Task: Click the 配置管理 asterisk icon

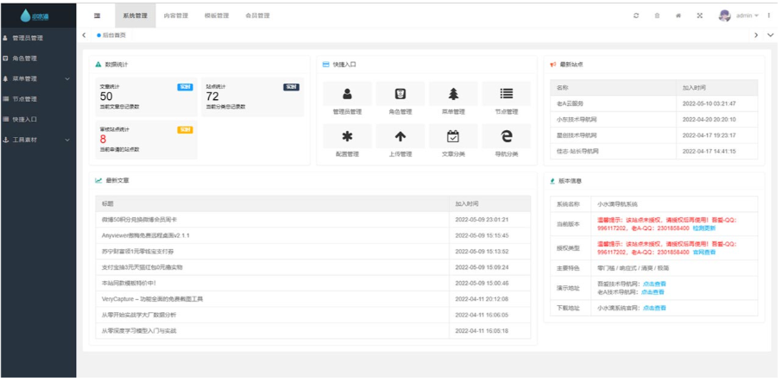Action: pos(347,136)
